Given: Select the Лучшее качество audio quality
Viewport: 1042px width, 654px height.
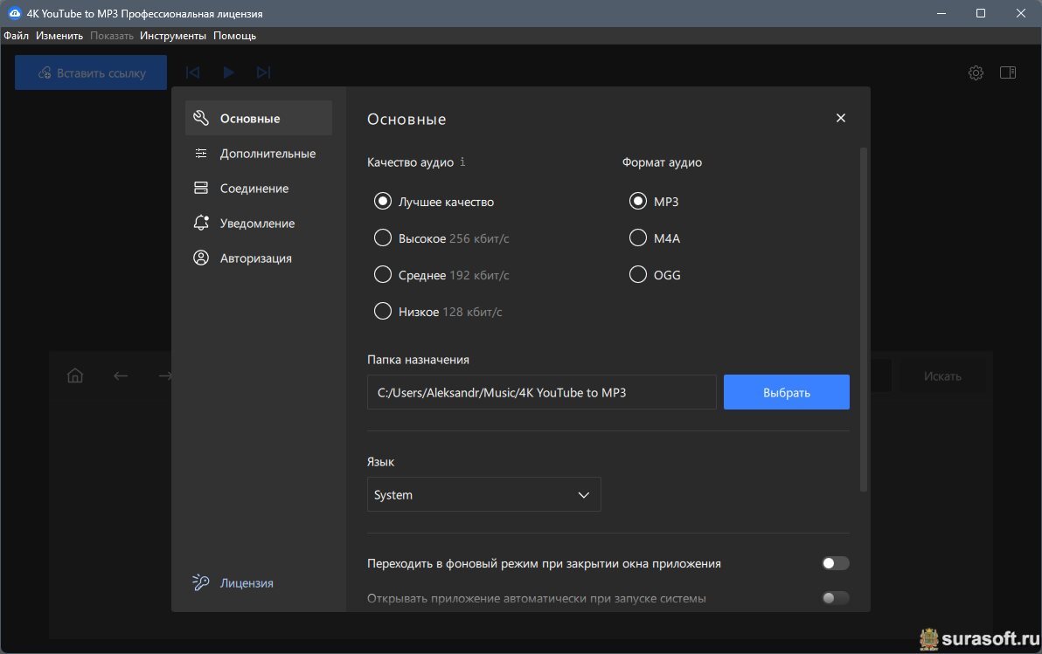Looking at the screenshot, I should pyautogui.click(x=434, y=201).
